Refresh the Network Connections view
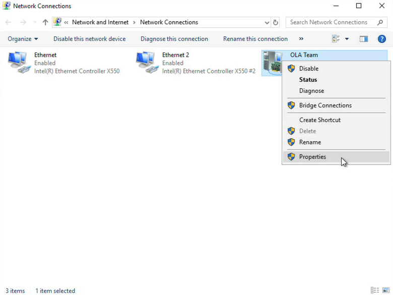The width and height of the screenshot is (393, 295). (x=276, y=22)
